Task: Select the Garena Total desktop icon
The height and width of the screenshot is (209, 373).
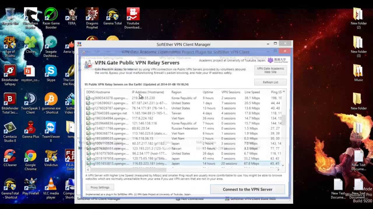Action: click(x=112, y=17)
